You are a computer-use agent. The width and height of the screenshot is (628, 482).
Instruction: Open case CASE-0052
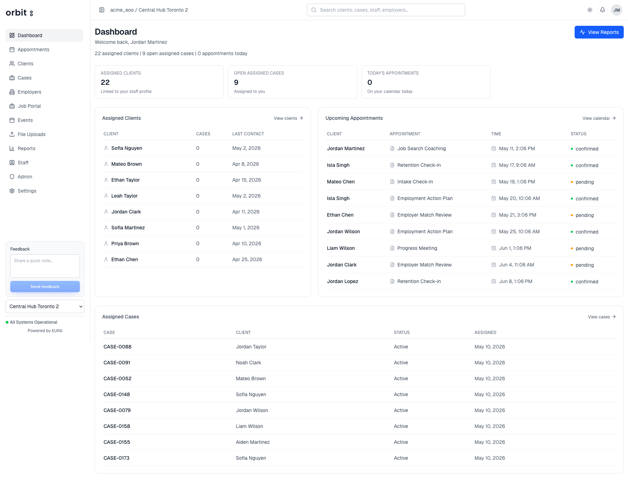[x=117, y=378]
